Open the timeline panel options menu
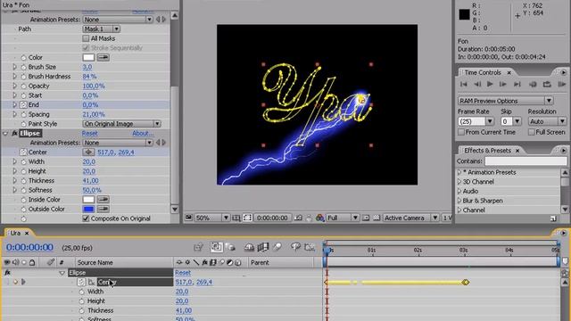 (563, 233)
